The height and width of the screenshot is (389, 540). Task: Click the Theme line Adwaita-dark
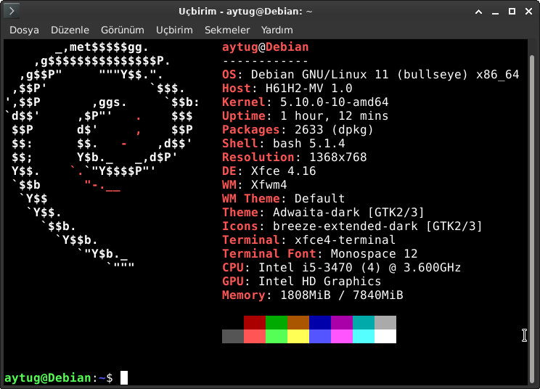click(x=324, y=212)
